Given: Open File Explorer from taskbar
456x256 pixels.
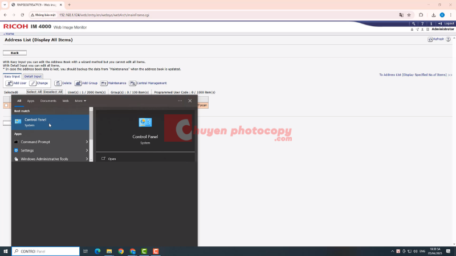Looking at the screenshot, I should (x=109, y=251).
